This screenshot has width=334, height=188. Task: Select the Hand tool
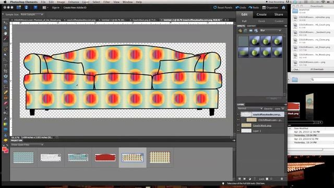coord(5,33)
